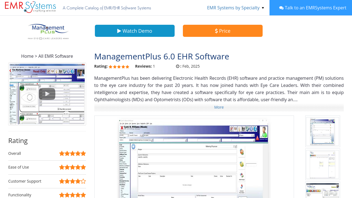Click the Watch Demo button
This screenshot has height=198, width=352.
(x=135, y=31)
